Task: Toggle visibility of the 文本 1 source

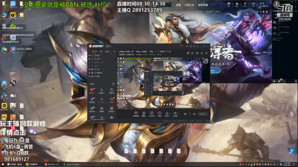Action: [x=89, y=59]
